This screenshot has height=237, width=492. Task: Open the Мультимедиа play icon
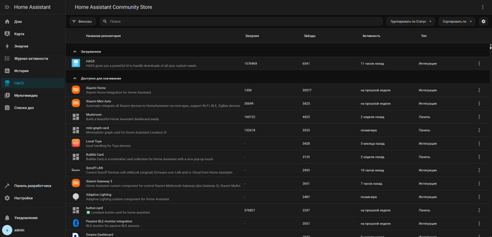coord(7,96)
